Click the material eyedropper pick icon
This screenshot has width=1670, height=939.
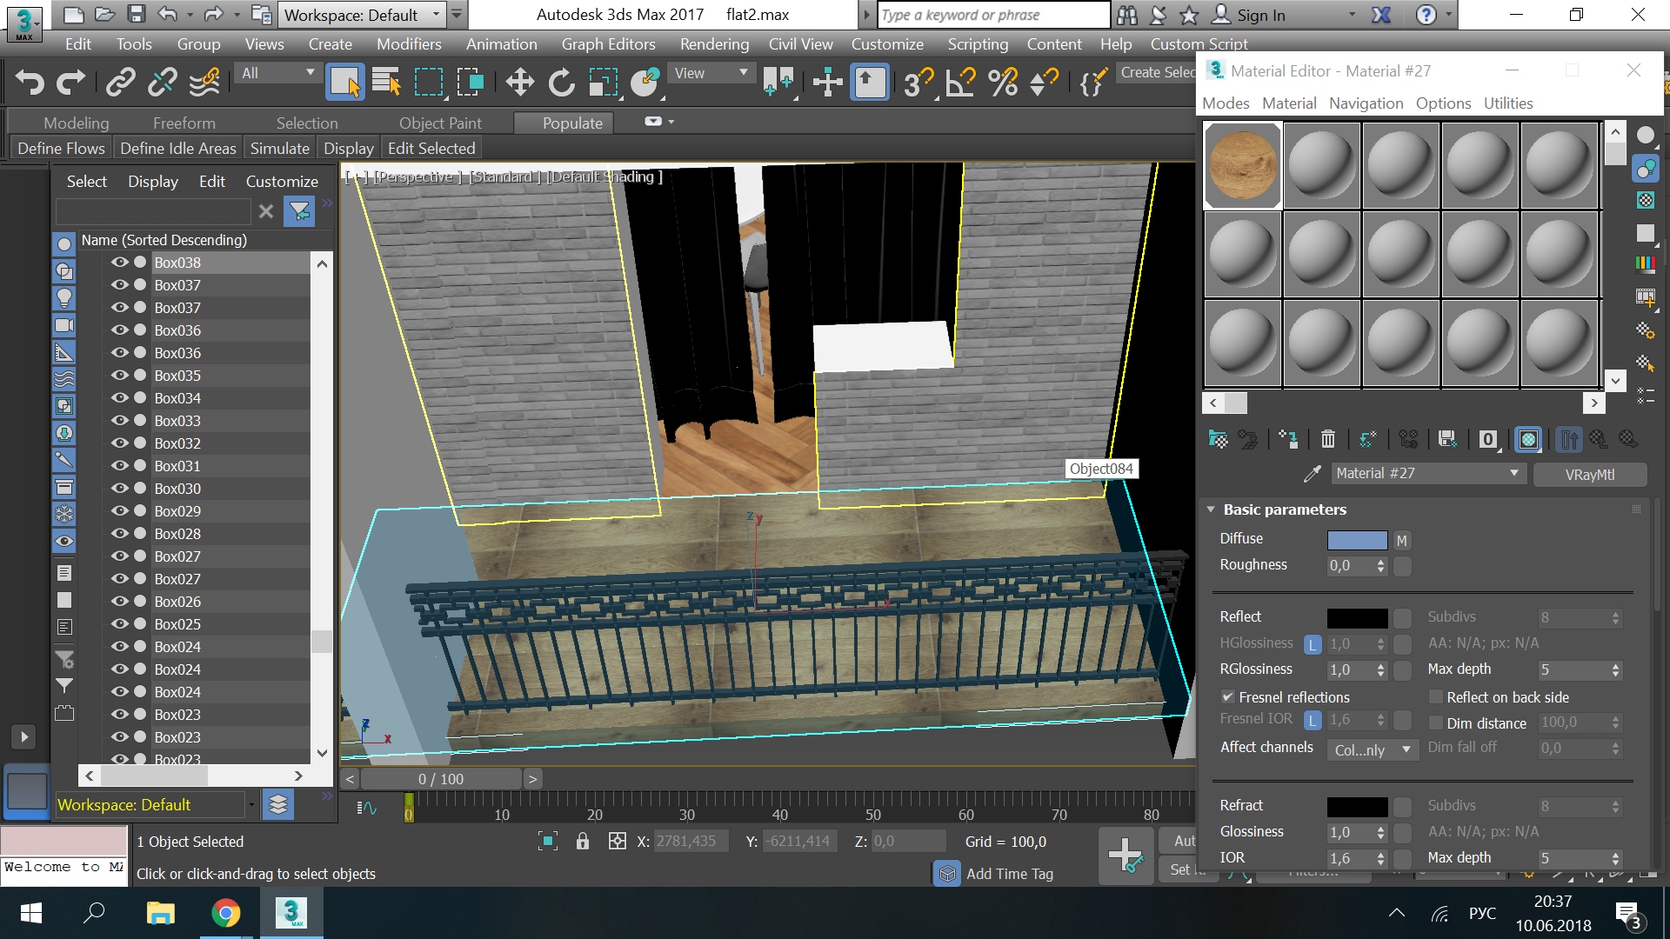(1312, 474)
